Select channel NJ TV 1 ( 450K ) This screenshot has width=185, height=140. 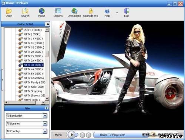tap(33, 39)
